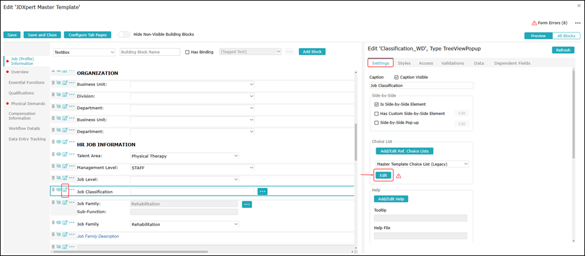The image size is (585, 256).
Task: Click the drag handle beside HR JOB INFORMATION
Action: [x=53, y=142]
